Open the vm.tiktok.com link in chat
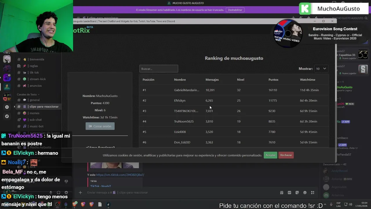This screenshot has width=371, height=209. point(120,175)
